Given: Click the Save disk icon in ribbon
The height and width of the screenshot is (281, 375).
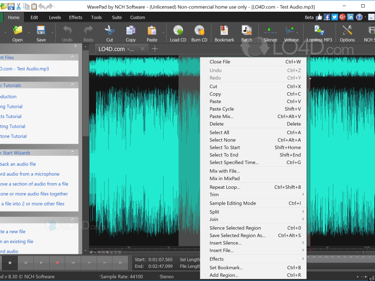Looking at the screenshot, I should 41,30.
